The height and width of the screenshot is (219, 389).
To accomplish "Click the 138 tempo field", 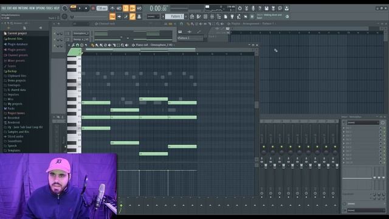I will 102,8.
